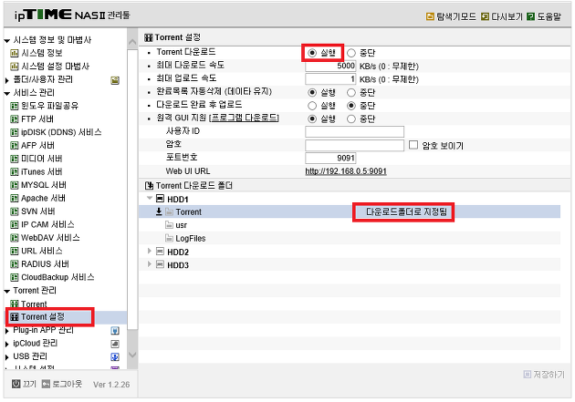Image resolution: width=575 pixels, height=402 pixels.
Task: Open the Web UI URL link
Action: tap(346, 171)
